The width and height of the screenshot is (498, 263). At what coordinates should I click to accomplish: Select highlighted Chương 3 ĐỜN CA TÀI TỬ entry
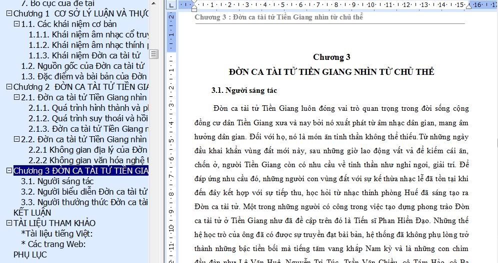pos(81,171)
